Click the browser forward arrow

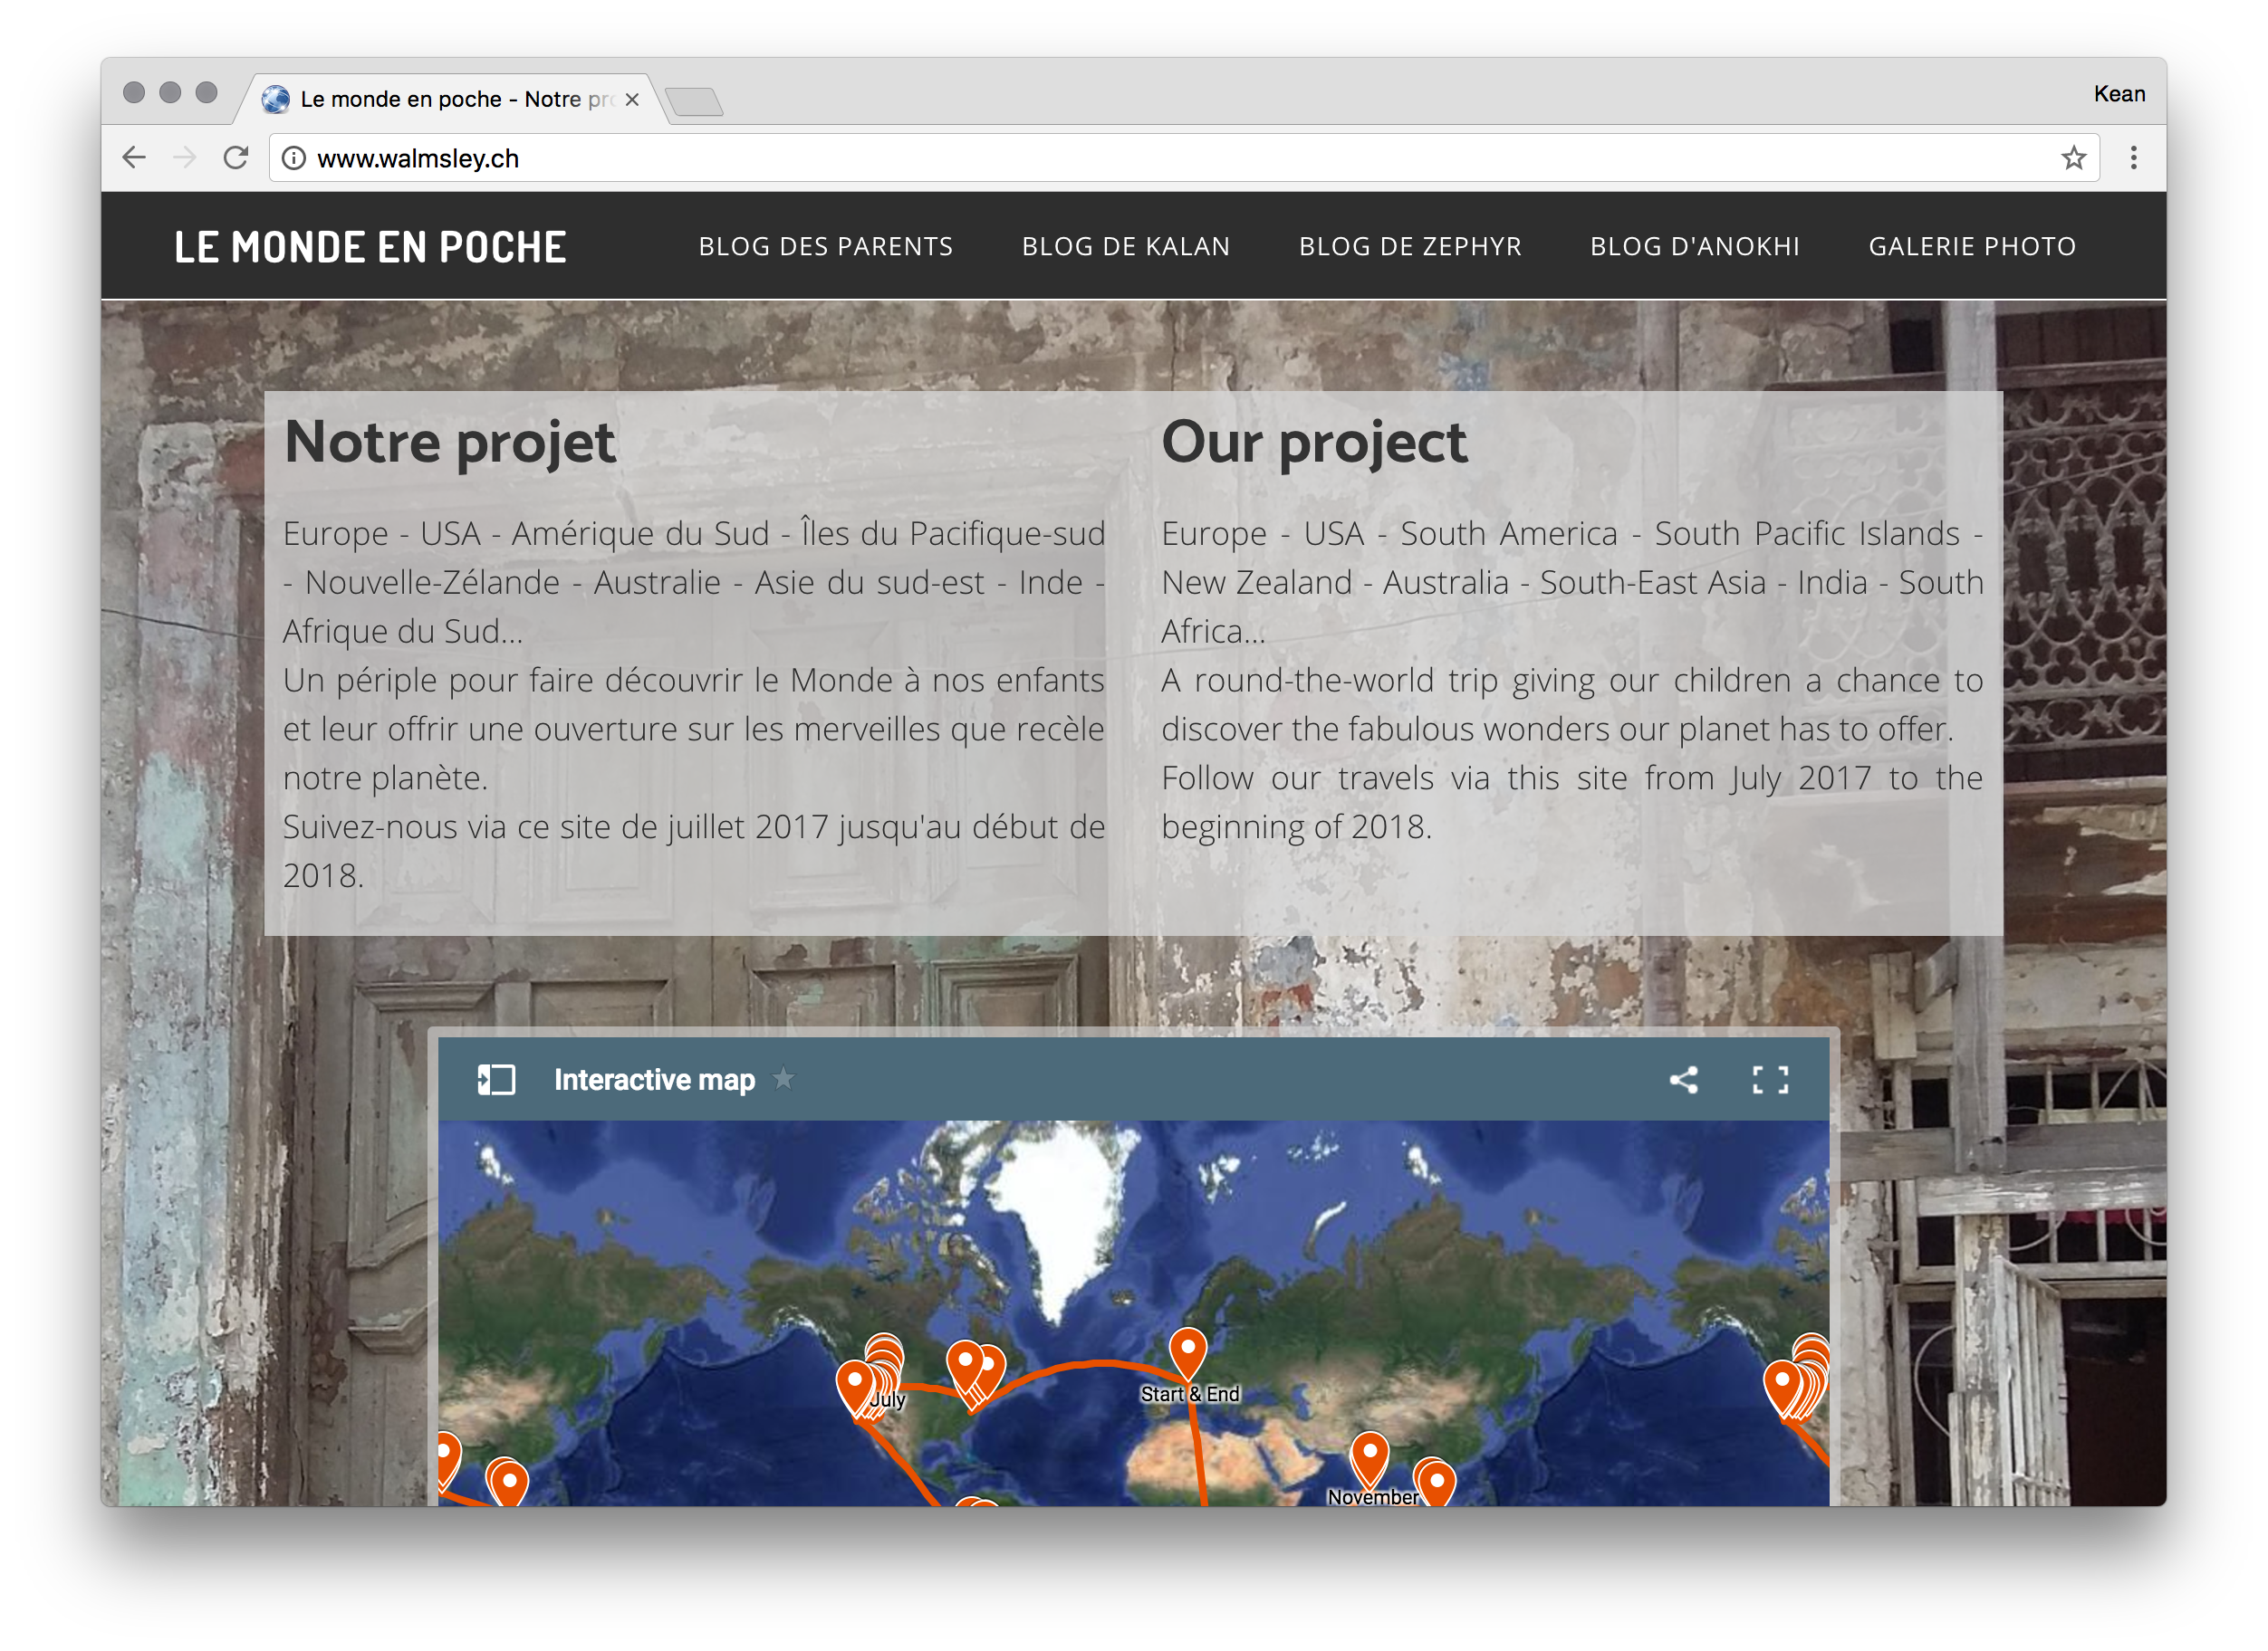tap(185, 157)
